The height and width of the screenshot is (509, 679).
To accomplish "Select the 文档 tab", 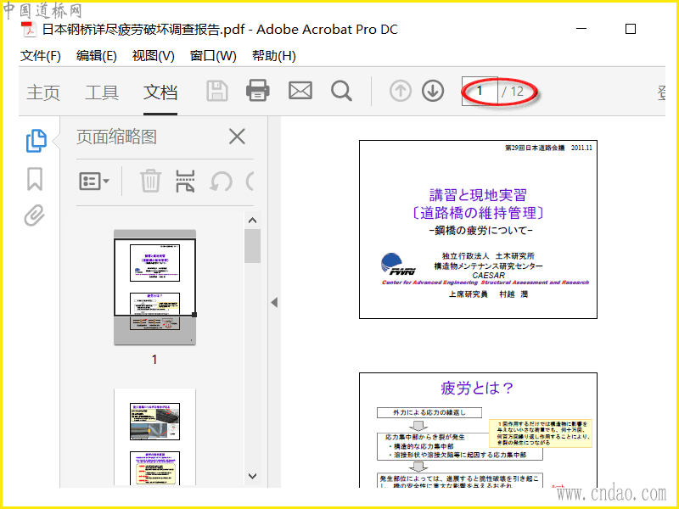I will click(x=160, y=92).
